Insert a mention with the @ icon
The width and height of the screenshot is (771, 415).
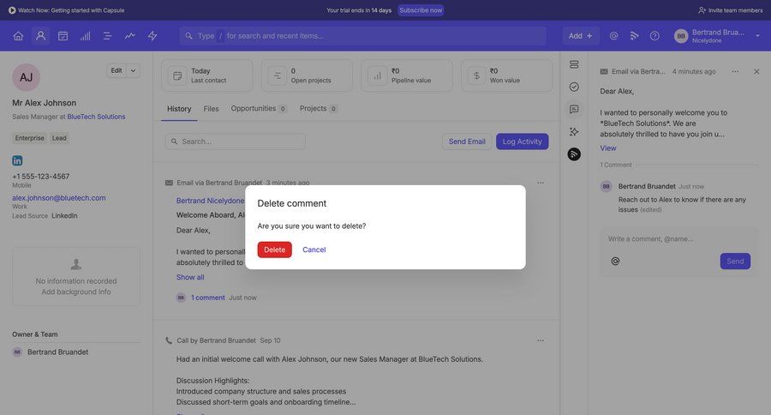(x=615, y=262)
